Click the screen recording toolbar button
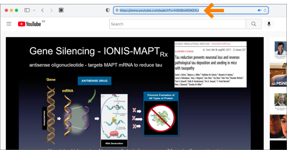Screen dimensions: 287x150 pos(61,10)
